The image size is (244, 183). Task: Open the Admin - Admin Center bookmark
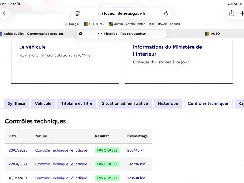click(127, 24)
